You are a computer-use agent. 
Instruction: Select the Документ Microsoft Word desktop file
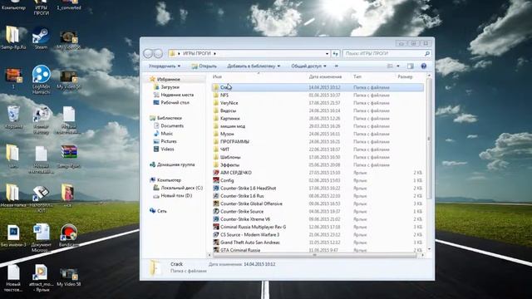click(41, 238)
